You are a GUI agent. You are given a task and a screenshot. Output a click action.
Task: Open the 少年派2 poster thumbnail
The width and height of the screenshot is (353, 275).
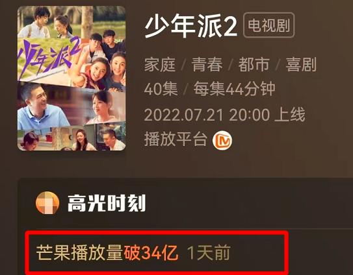click(72, 78)
